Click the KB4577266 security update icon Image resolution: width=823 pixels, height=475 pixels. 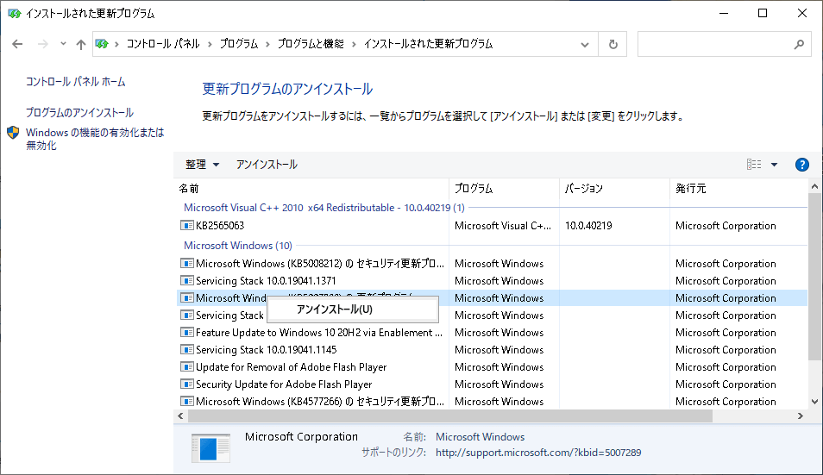pos(187,402)
